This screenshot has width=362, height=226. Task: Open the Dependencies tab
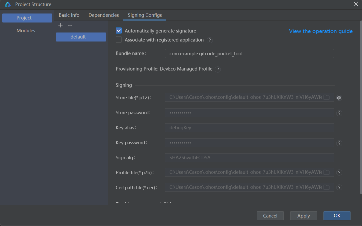(x=103, y=15)
